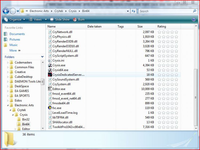Select the Eidos folder in tree

click(18, 100)
